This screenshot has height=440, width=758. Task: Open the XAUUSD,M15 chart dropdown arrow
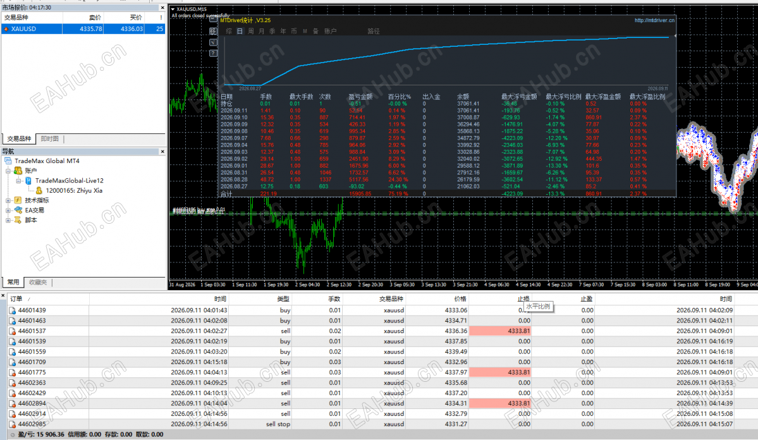[173, 9]
